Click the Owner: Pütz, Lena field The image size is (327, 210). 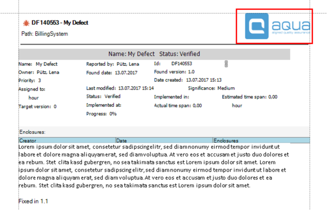click(x=39, y=72)
